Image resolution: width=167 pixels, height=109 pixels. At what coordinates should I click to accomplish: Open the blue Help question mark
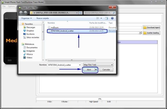pos(112,18)
